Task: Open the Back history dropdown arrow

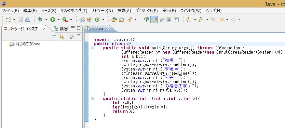Action: tap(227, 19)
